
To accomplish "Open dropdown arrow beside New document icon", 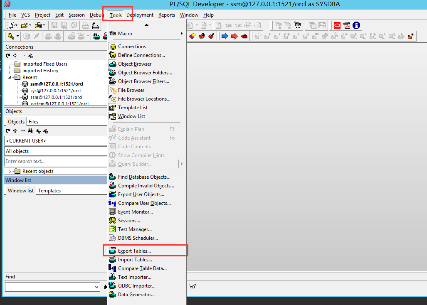I will 17,25.
